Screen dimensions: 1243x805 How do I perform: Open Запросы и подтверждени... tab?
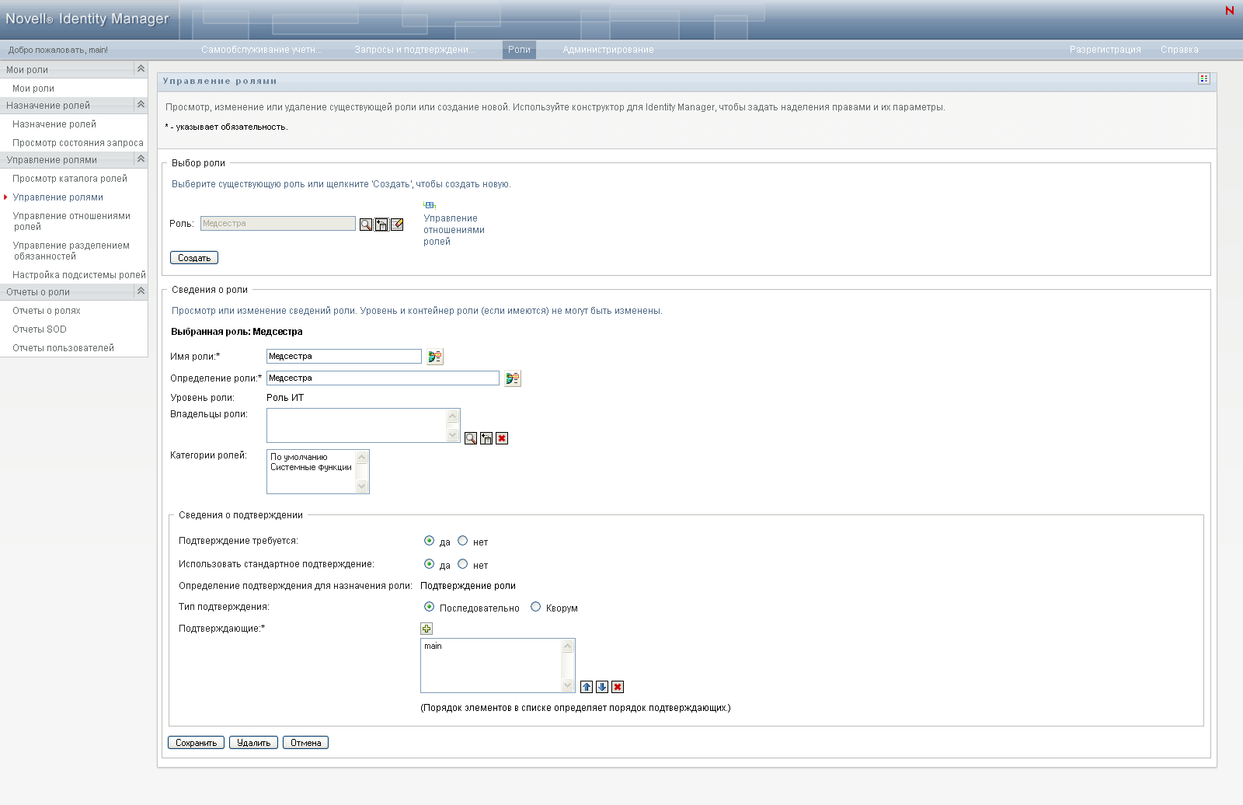tap(415, 50)
